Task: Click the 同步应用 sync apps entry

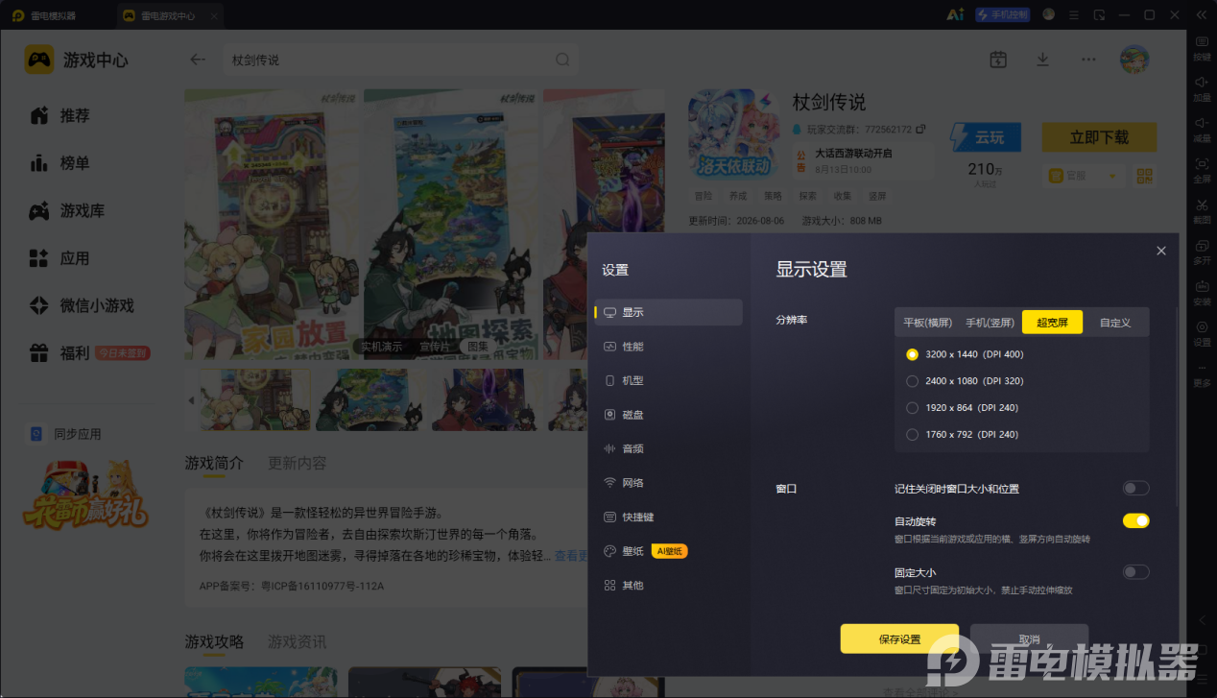Action: [65, 434]
